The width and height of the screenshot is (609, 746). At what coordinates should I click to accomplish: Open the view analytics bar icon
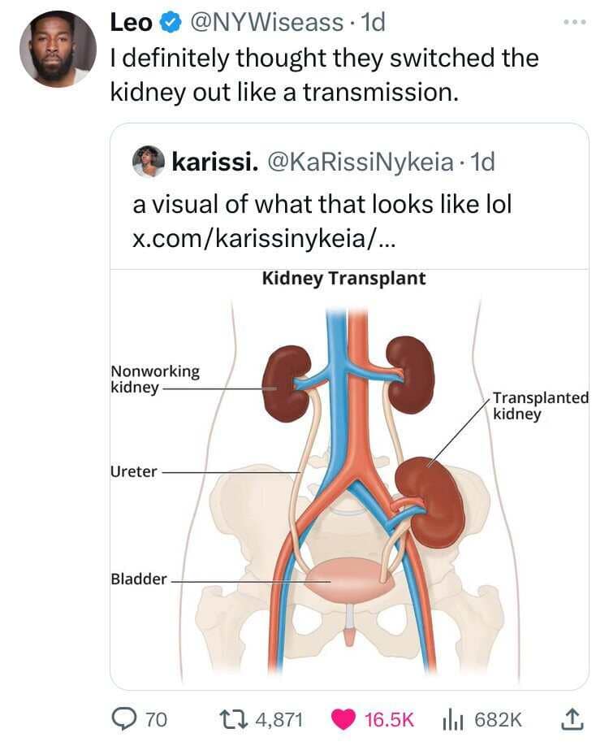click(x=454, y=718)
